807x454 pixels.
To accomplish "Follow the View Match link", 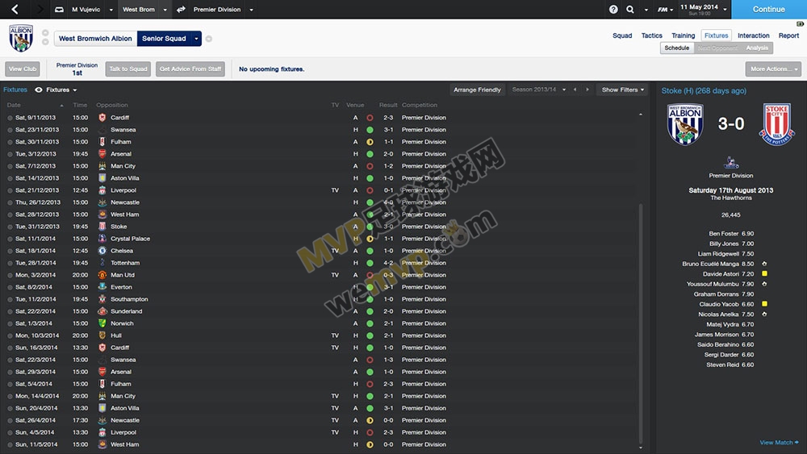I will (x=779, y=443).
